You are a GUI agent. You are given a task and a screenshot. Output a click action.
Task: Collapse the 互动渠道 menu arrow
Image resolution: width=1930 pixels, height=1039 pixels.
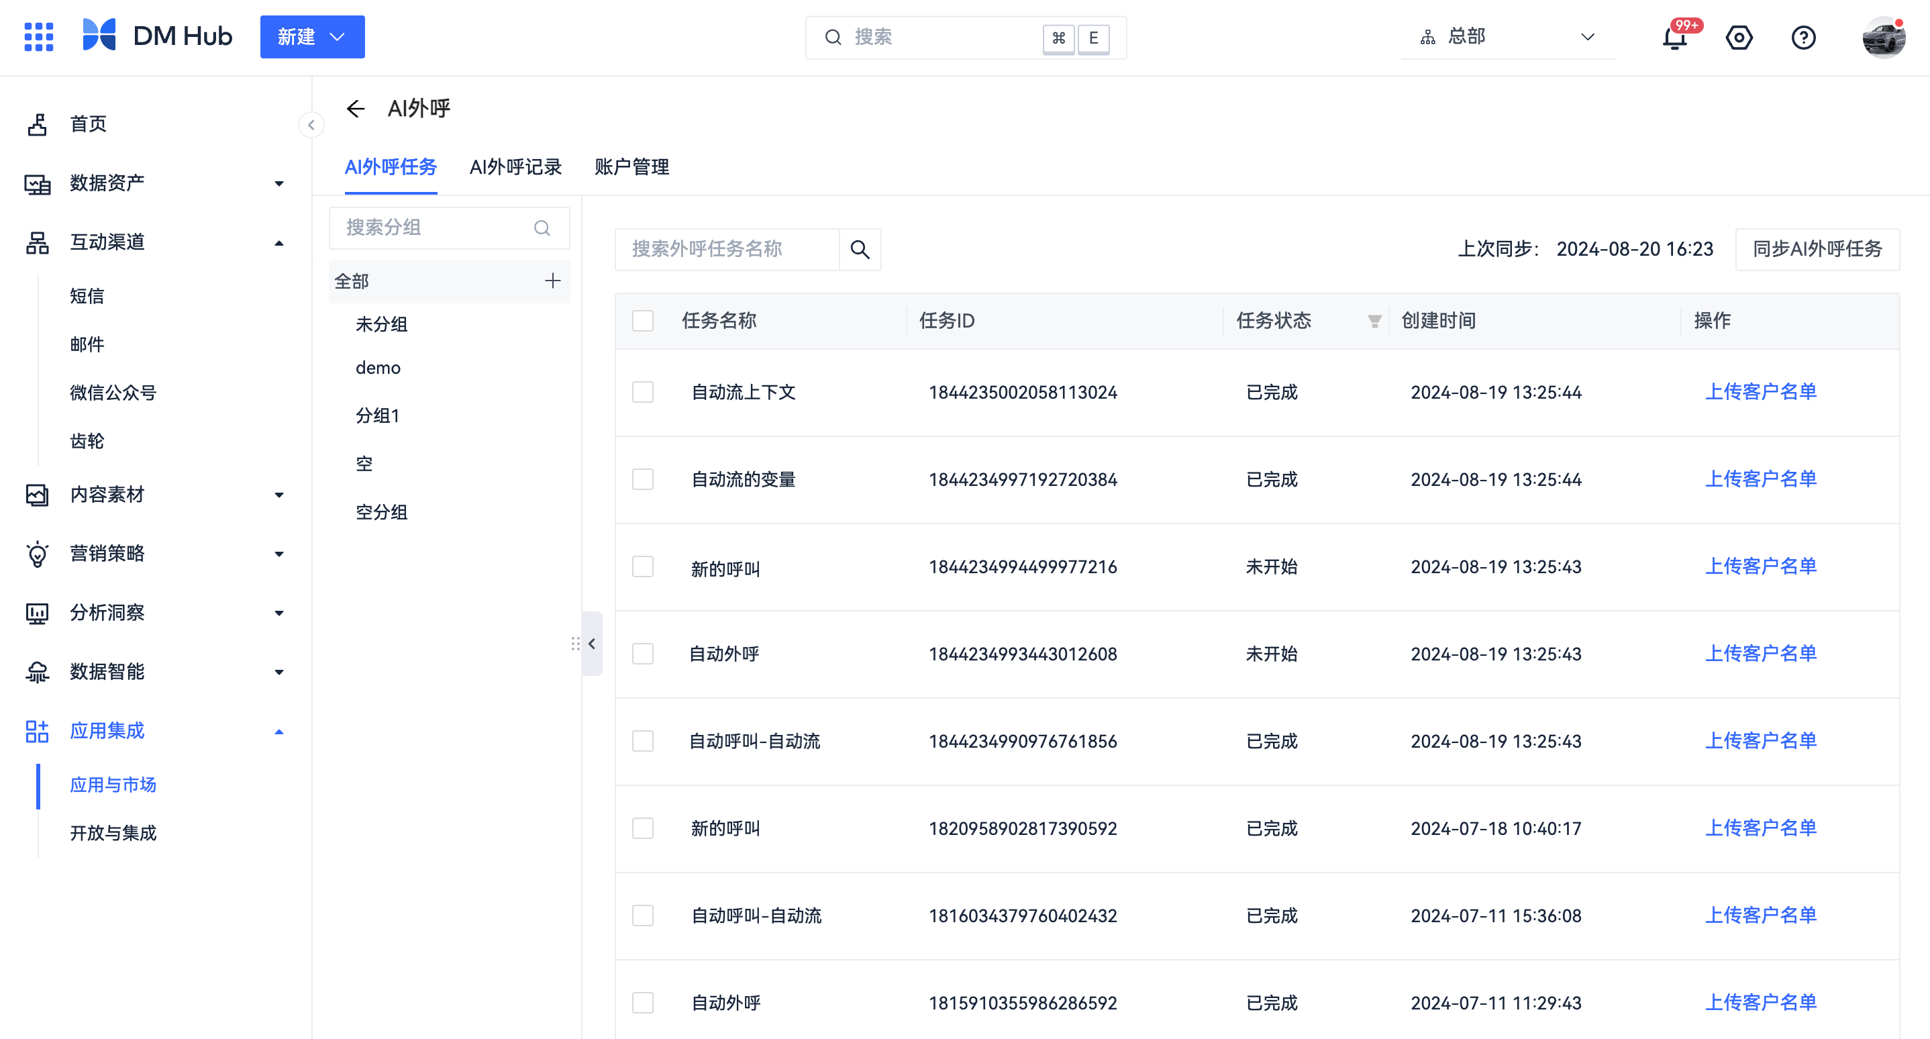pos(279,243)
